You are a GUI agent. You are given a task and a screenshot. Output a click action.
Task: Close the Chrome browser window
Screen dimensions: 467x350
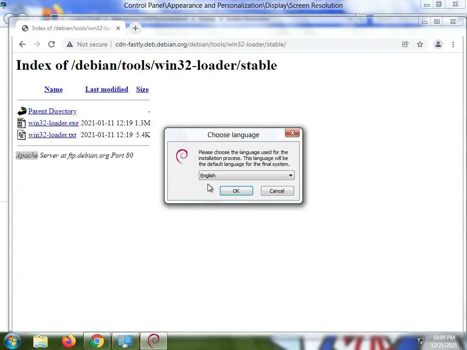[453, 22]
